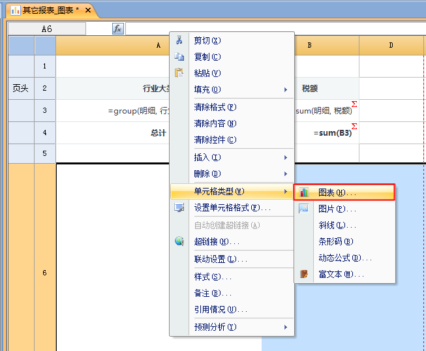
Task: Click the paste clipboard icon
Action: coord(179,73)
